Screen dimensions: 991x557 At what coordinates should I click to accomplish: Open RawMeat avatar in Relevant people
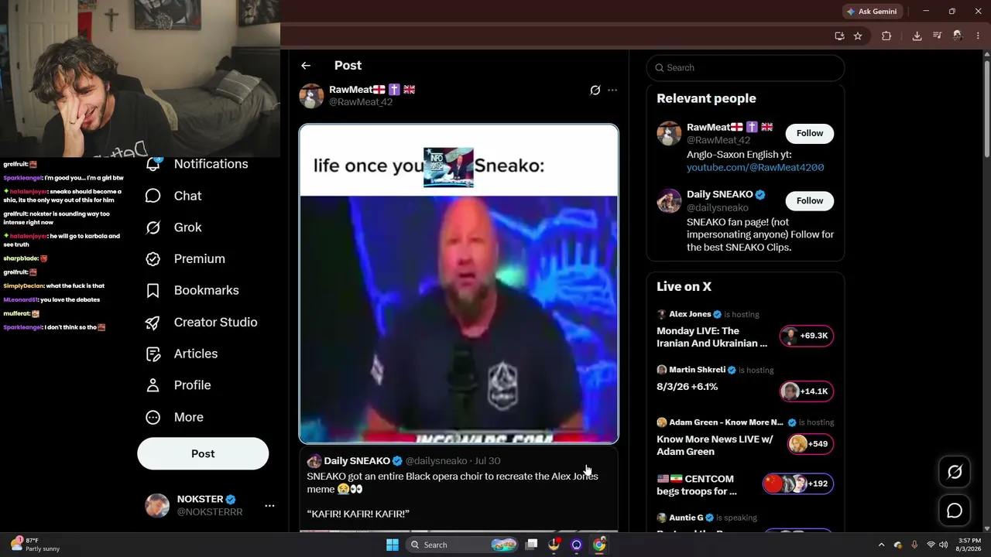coord(669,133)
